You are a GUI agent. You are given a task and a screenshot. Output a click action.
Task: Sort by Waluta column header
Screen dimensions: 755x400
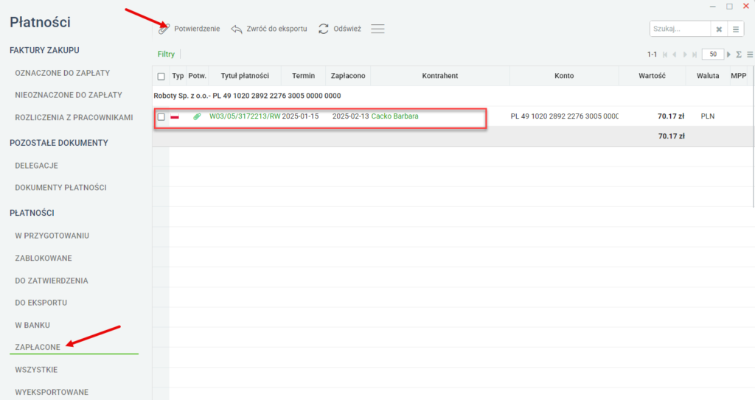click(708, 76)
